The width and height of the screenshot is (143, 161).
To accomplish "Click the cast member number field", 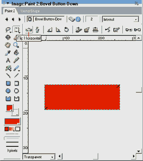I will (92, 19).
